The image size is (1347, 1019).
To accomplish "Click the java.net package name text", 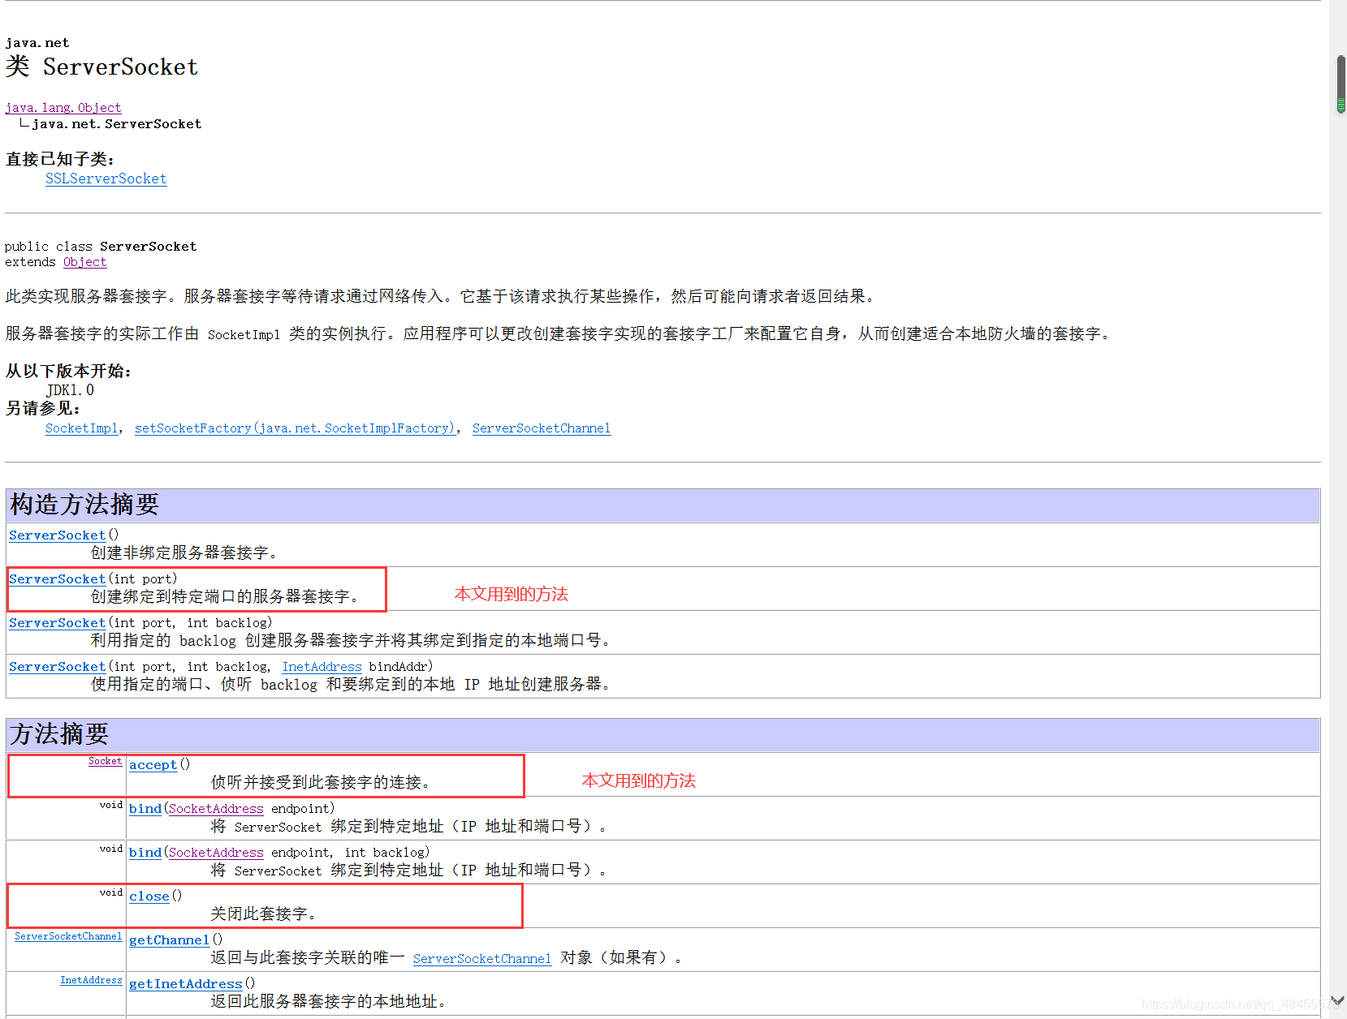I will (x=37, y=43).
